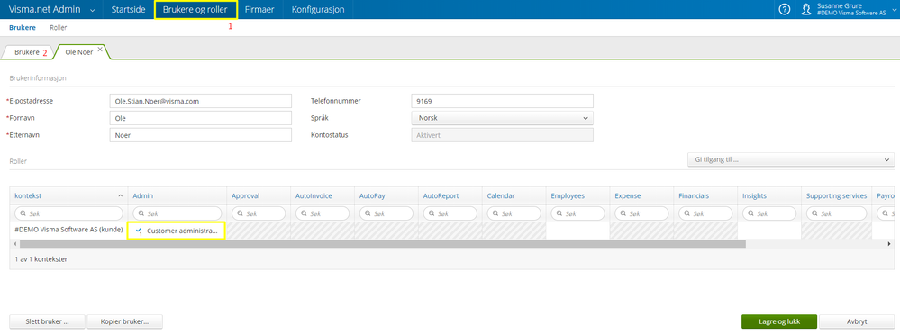The image size is (900, 335).
Task: Click the Fornavn input field
Action: 201,118
